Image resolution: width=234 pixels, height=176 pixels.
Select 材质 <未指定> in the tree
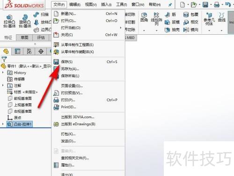click(x=22, y=92)
